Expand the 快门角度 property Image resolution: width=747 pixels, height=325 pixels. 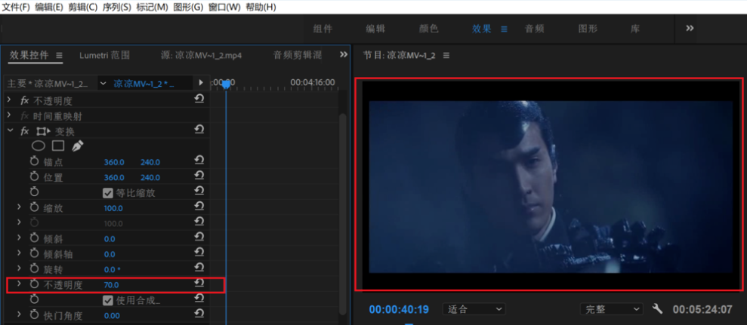point(19,314)
